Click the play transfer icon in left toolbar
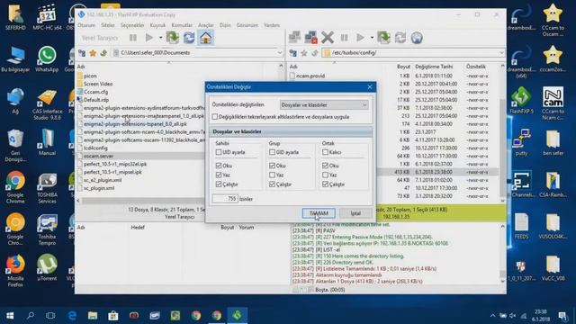The height and width of the screenshot is (324, 576). pyautogui.click(x=148, y=38)
